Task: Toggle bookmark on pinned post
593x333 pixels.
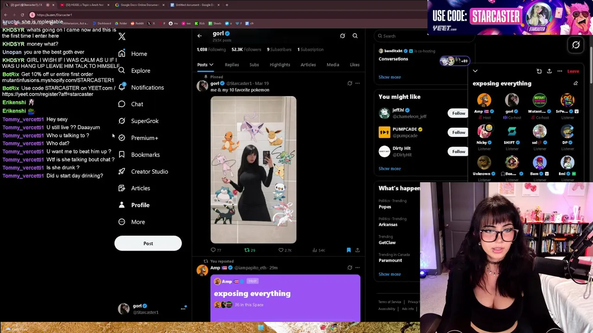Action: [x=349, y=250]
